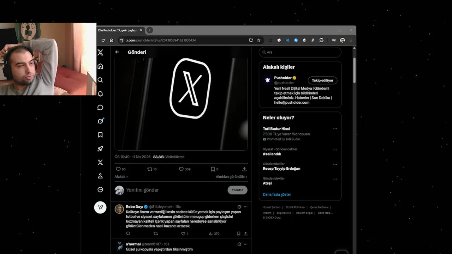Open Notifications bell in sidebar

tap(100, 94)
